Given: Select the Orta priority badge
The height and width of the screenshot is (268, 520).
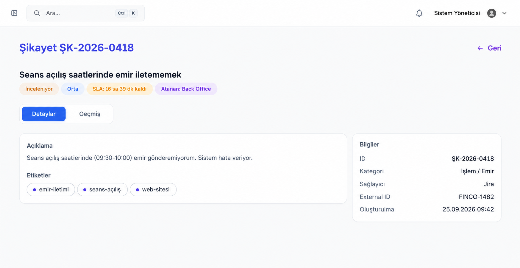Looking at the screenshot, I should (x=73, y=89).
